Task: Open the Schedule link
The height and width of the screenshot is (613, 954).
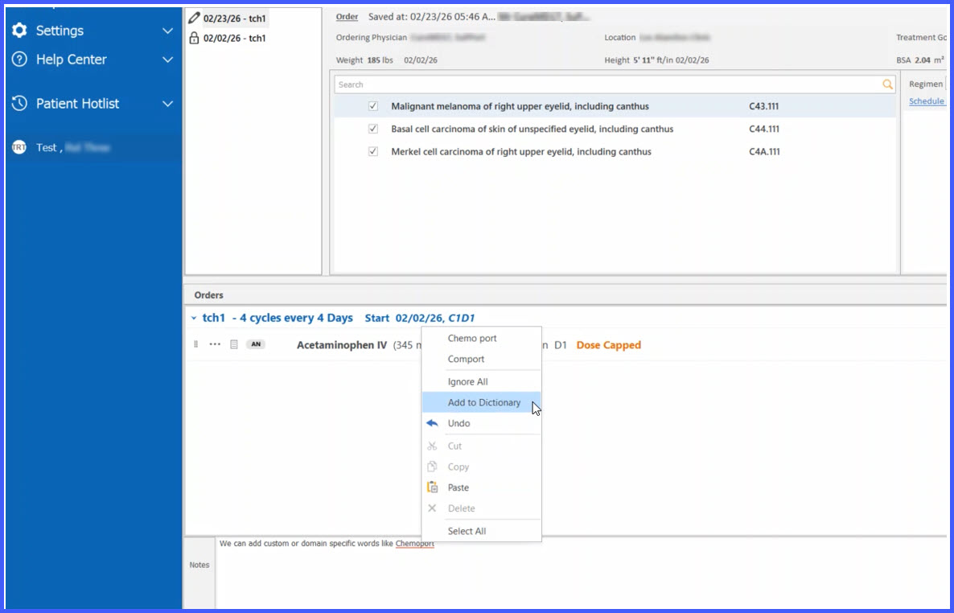Action: pyautogui.click(x=926, y=101)
